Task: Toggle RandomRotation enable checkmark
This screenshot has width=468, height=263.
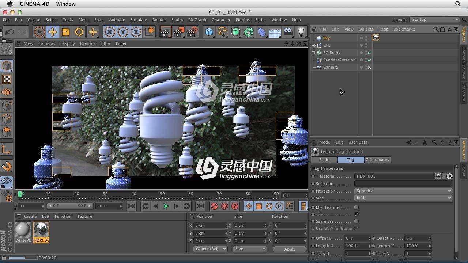Action: 370,60
